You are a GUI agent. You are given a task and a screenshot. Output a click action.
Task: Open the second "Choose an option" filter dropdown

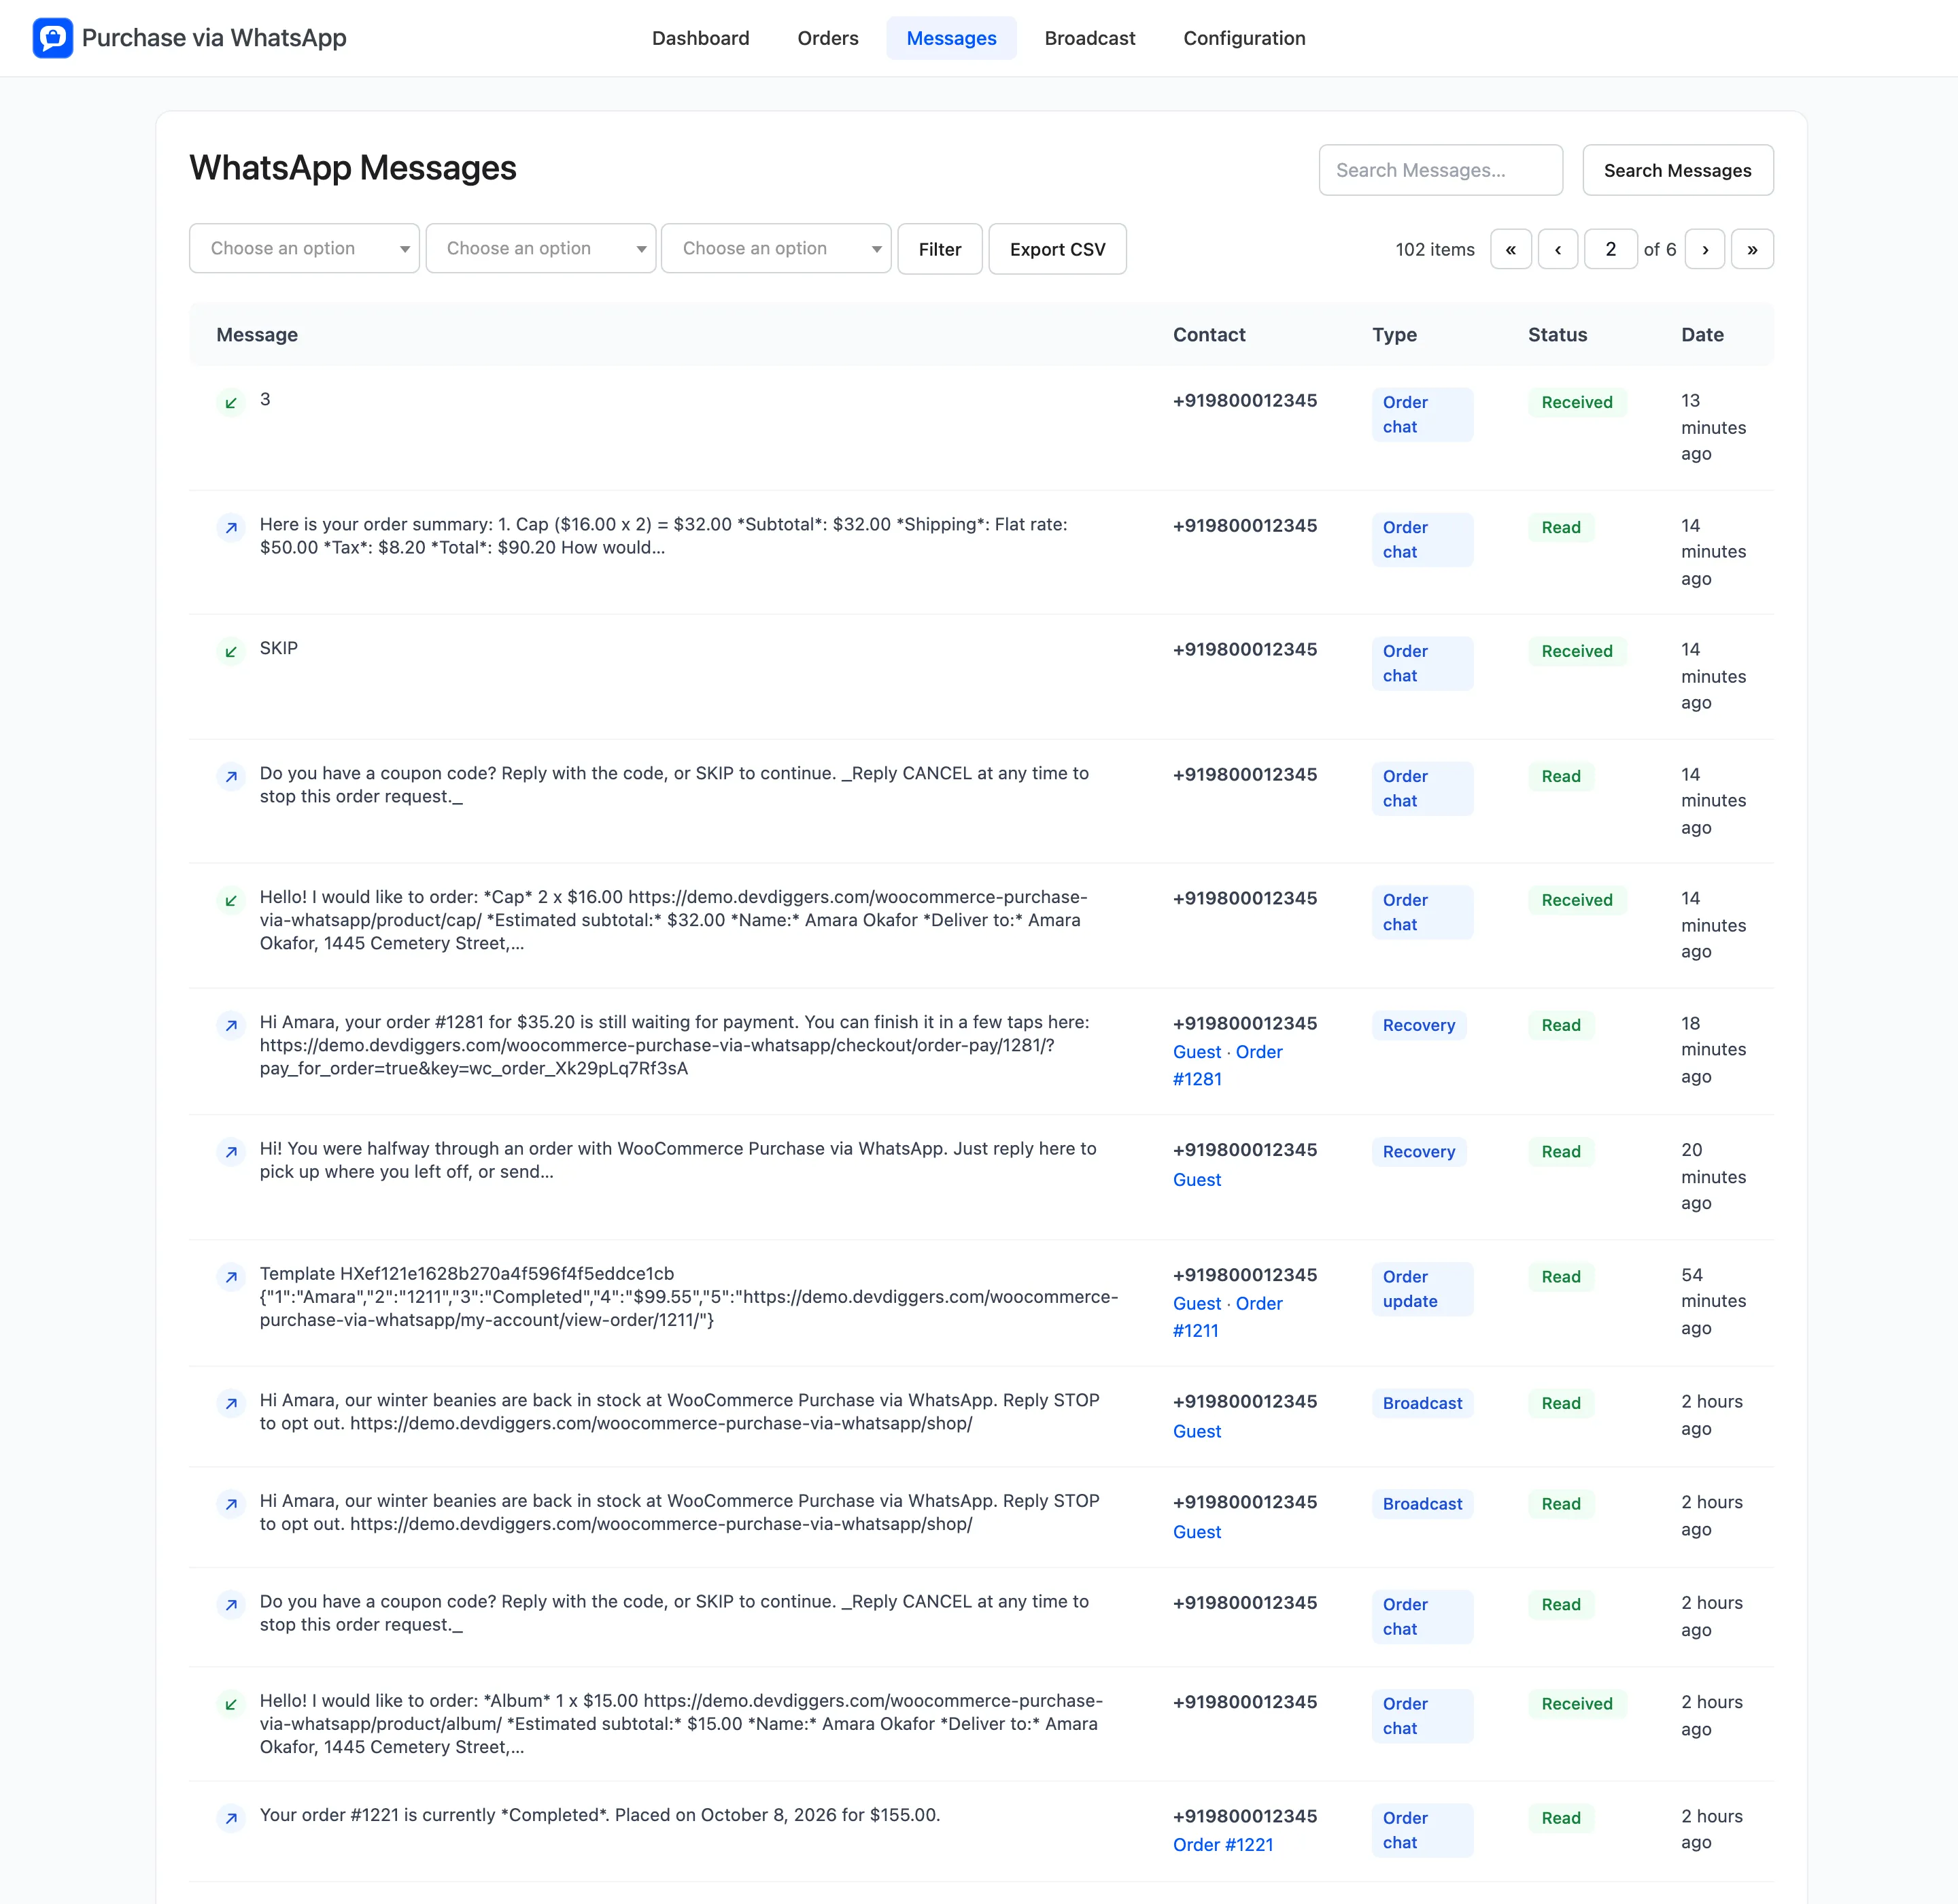click(540, 248)
